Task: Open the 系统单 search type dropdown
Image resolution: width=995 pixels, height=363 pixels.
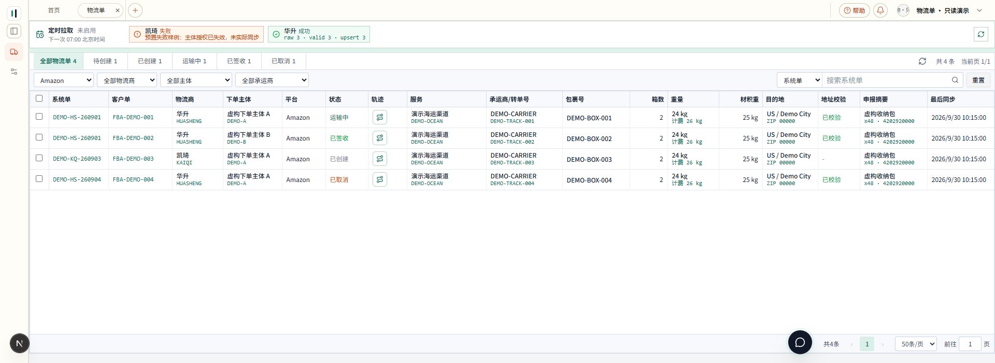Action: 800,80
